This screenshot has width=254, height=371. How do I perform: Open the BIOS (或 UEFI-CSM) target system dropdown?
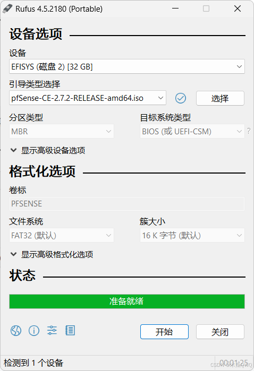tap(192, 131)
